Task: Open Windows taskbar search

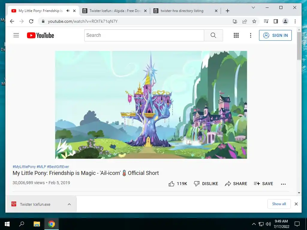Action: point(22,224)
